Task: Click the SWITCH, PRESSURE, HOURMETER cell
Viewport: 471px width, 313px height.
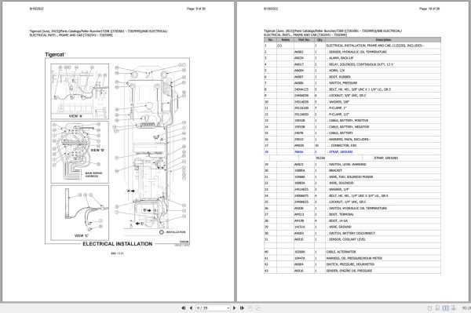Action: [x=383, y=264]
